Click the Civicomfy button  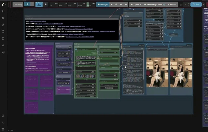tap(18, 5)
